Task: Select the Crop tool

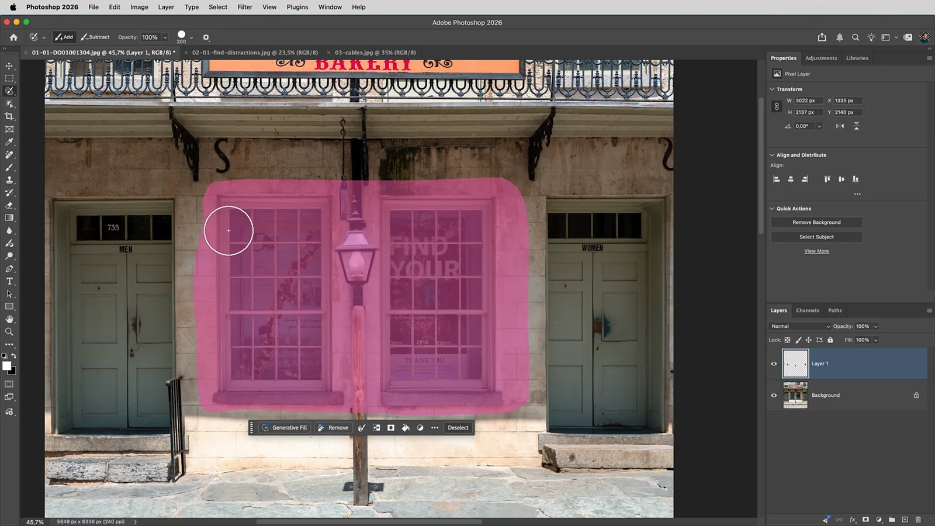Action: point(9,116)
